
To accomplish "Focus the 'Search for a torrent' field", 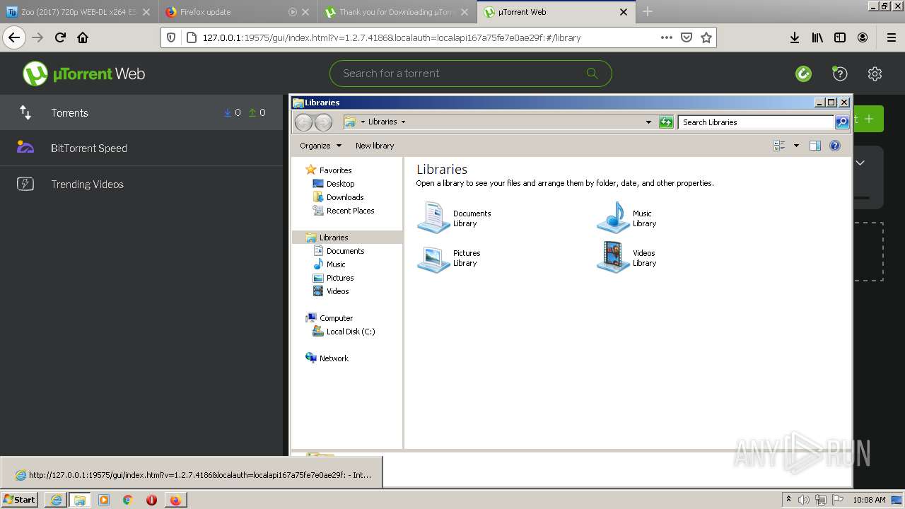I will [470, 74].
